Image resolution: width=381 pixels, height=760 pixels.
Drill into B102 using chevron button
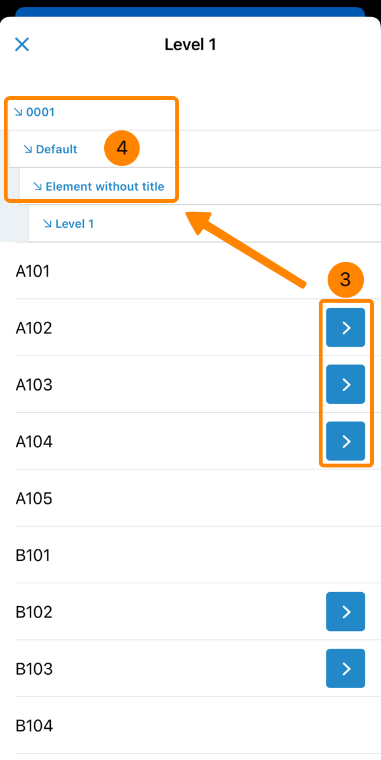345,611
